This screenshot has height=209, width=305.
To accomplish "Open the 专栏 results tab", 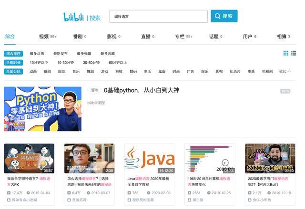I will point(183,37).
